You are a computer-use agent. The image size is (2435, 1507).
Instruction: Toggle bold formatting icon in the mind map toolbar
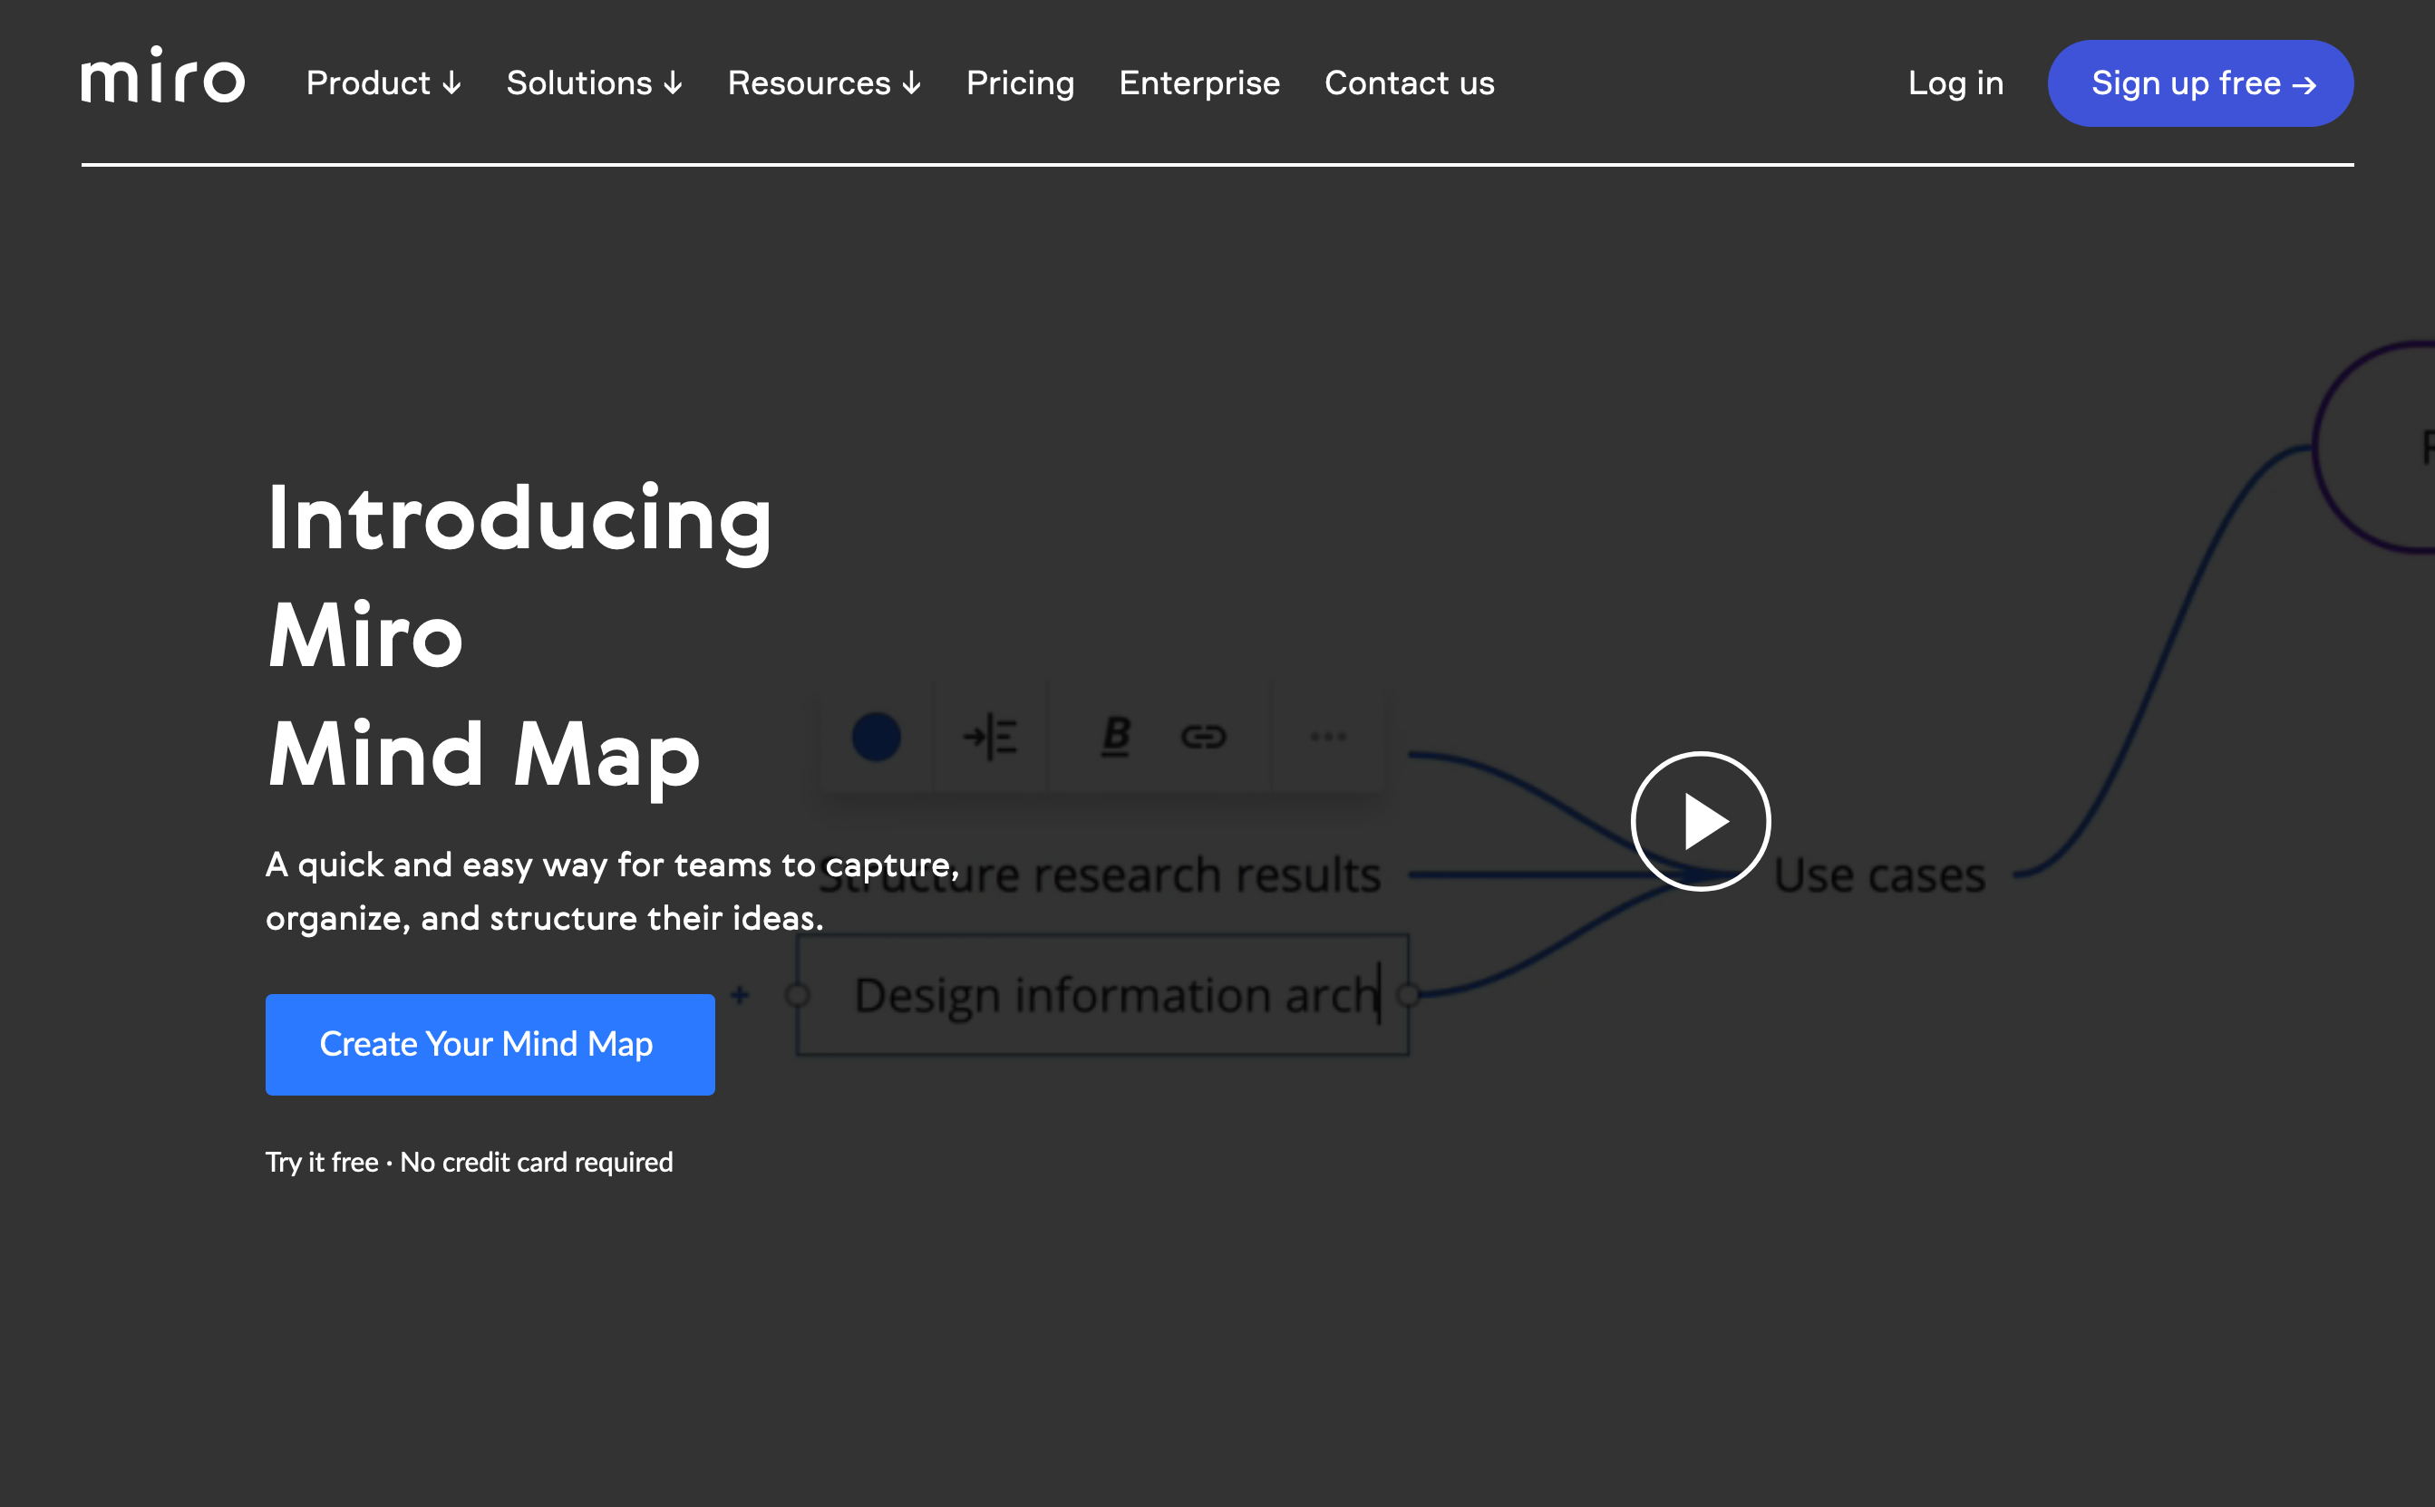tap(1116, 738)
